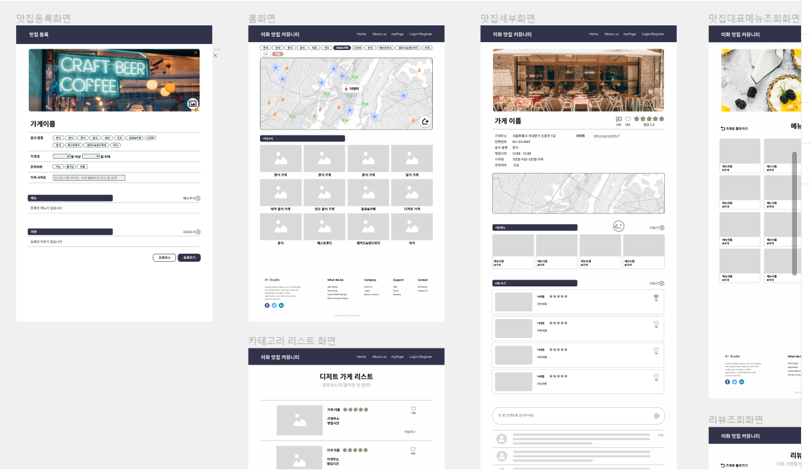
Task: Click heart icon on first 디저트 list item
Action: click(413, 409)
